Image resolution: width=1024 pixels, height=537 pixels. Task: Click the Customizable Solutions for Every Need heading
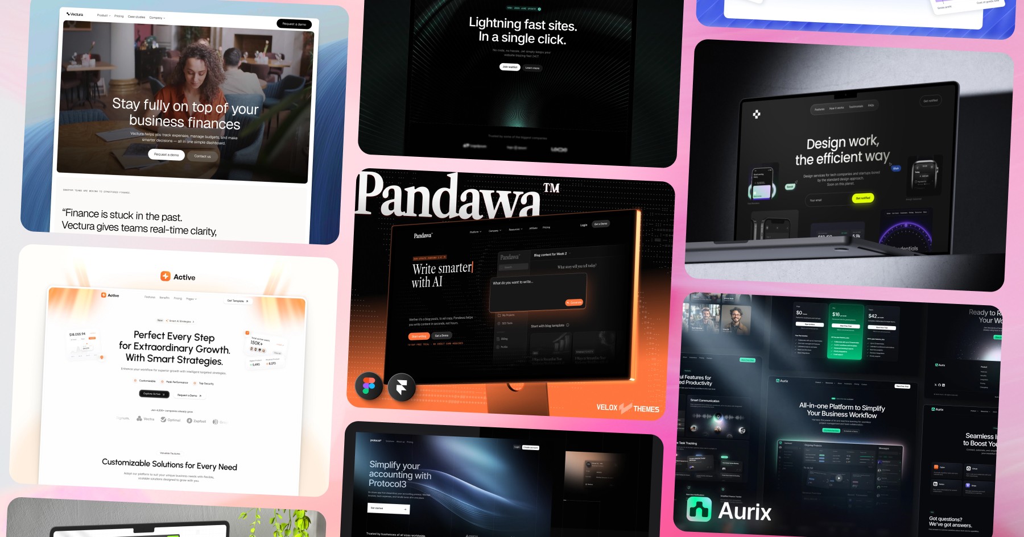click(170, 465)
